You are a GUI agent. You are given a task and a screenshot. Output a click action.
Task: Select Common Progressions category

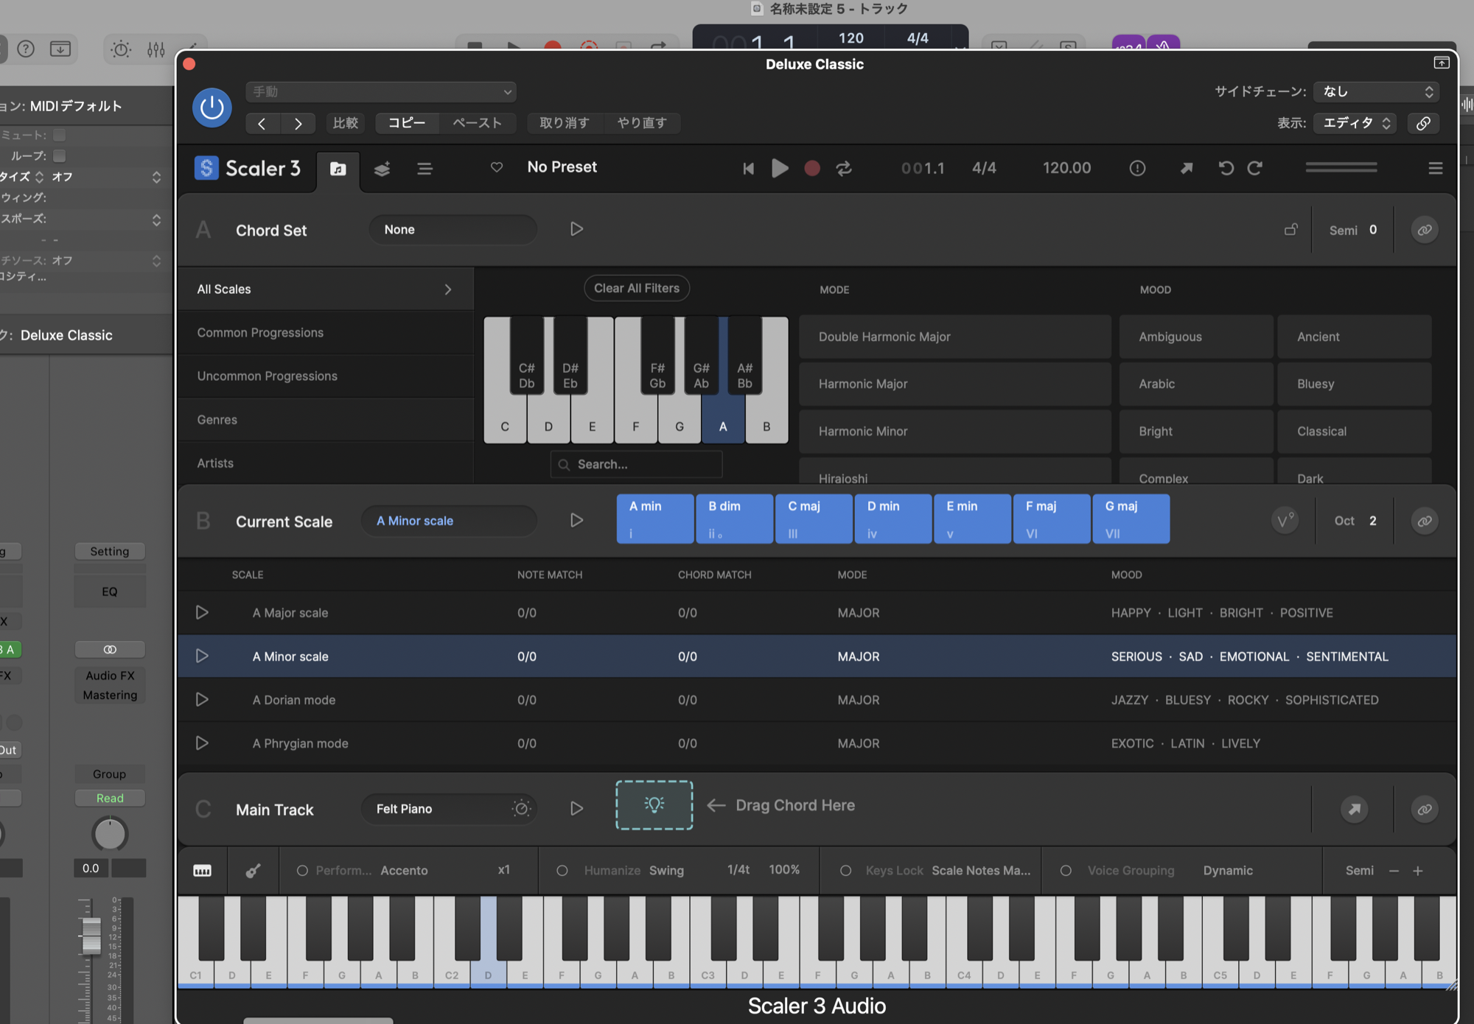[x=325, y=333]
